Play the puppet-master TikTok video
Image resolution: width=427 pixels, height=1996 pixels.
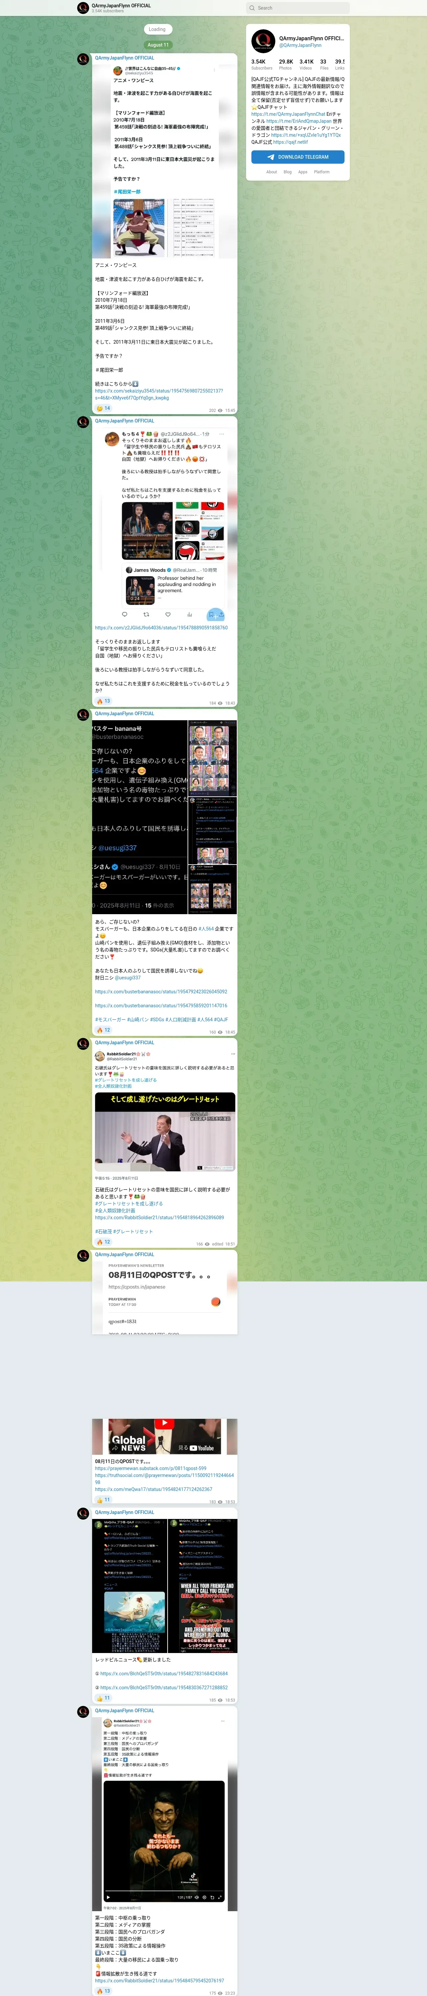pyautogui.click(x=164, y=1841)
